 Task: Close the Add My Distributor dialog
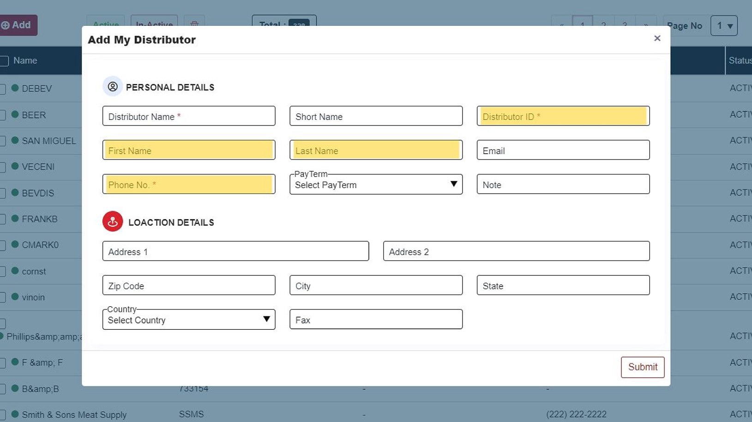[x=657, y=38]
